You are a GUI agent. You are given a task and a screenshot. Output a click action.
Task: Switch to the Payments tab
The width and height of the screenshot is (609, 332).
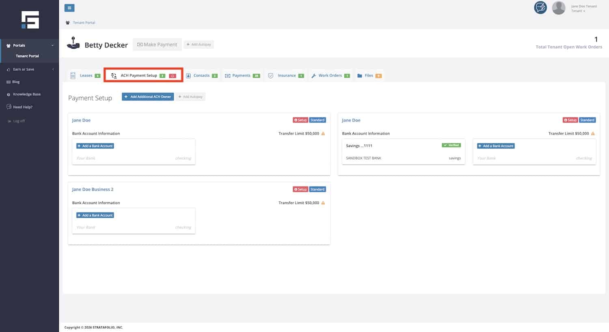pos(242,75)
